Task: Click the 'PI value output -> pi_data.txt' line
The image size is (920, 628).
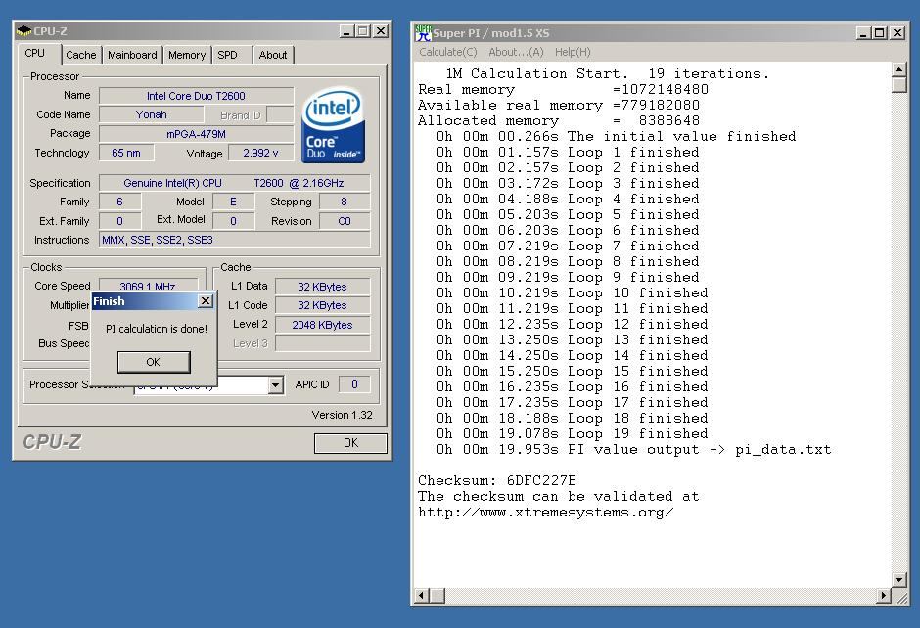Action: pos(633,450)
